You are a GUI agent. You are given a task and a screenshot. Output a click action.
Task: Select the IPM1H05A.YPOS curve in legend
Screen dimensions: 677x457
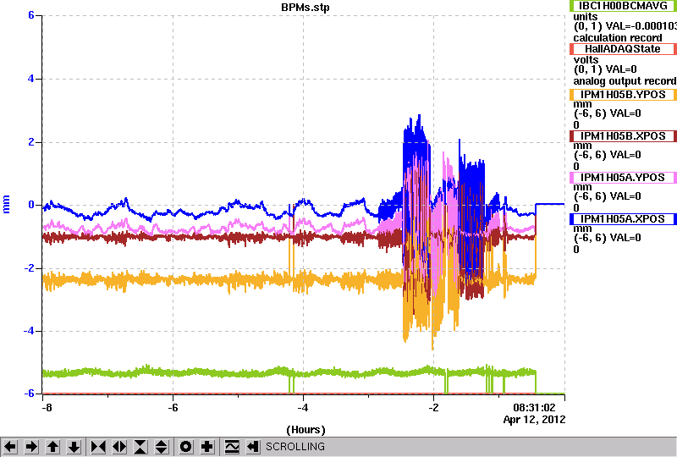click(623, 178)
